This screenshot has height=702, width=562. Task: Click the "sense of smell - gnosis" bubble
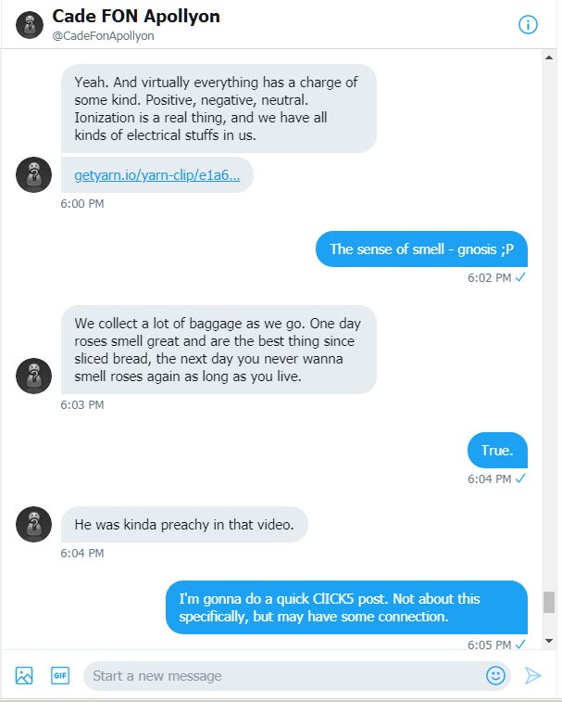[x=421, y=249]
